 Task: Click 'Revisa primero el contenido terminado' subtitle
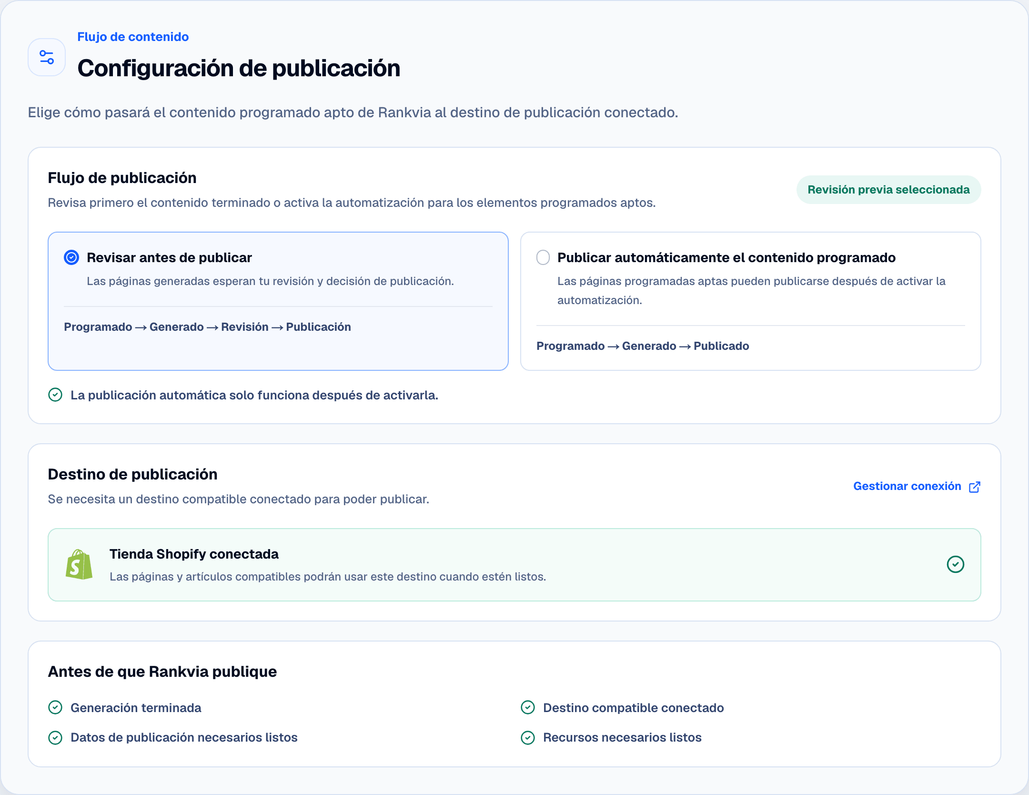pyautogui.click(x=352, y=203)
